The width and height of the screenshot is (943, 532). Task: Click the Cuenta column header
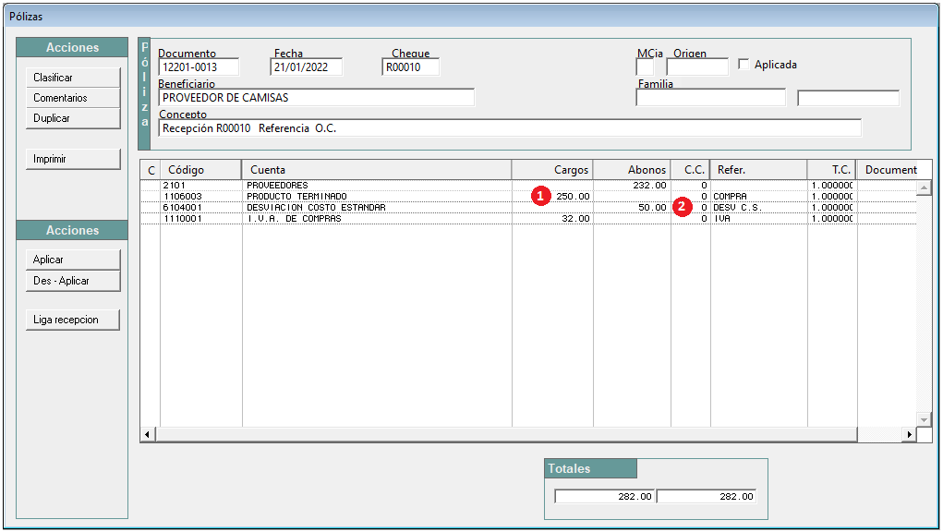[x=377, y=170]
